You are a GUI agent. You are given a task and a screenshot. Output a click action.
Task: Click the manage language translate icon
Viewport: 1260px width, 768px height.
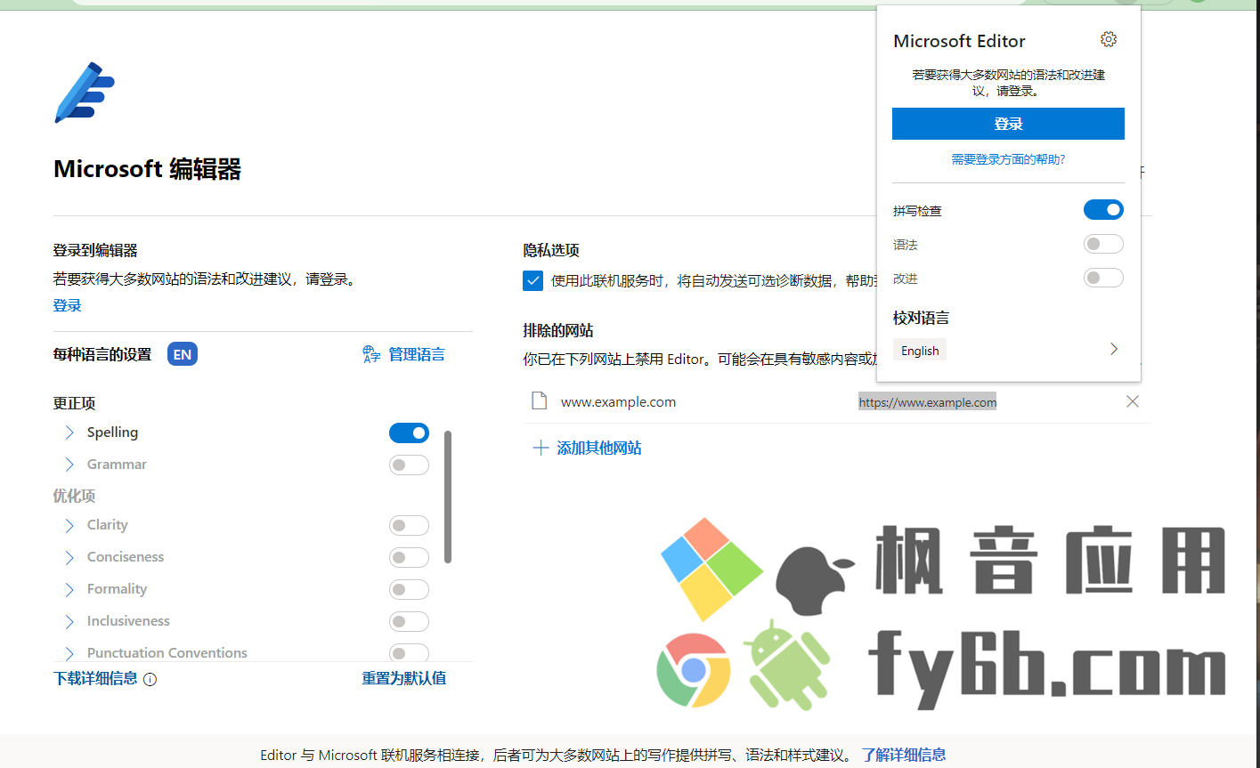click(x=371, y=354)
